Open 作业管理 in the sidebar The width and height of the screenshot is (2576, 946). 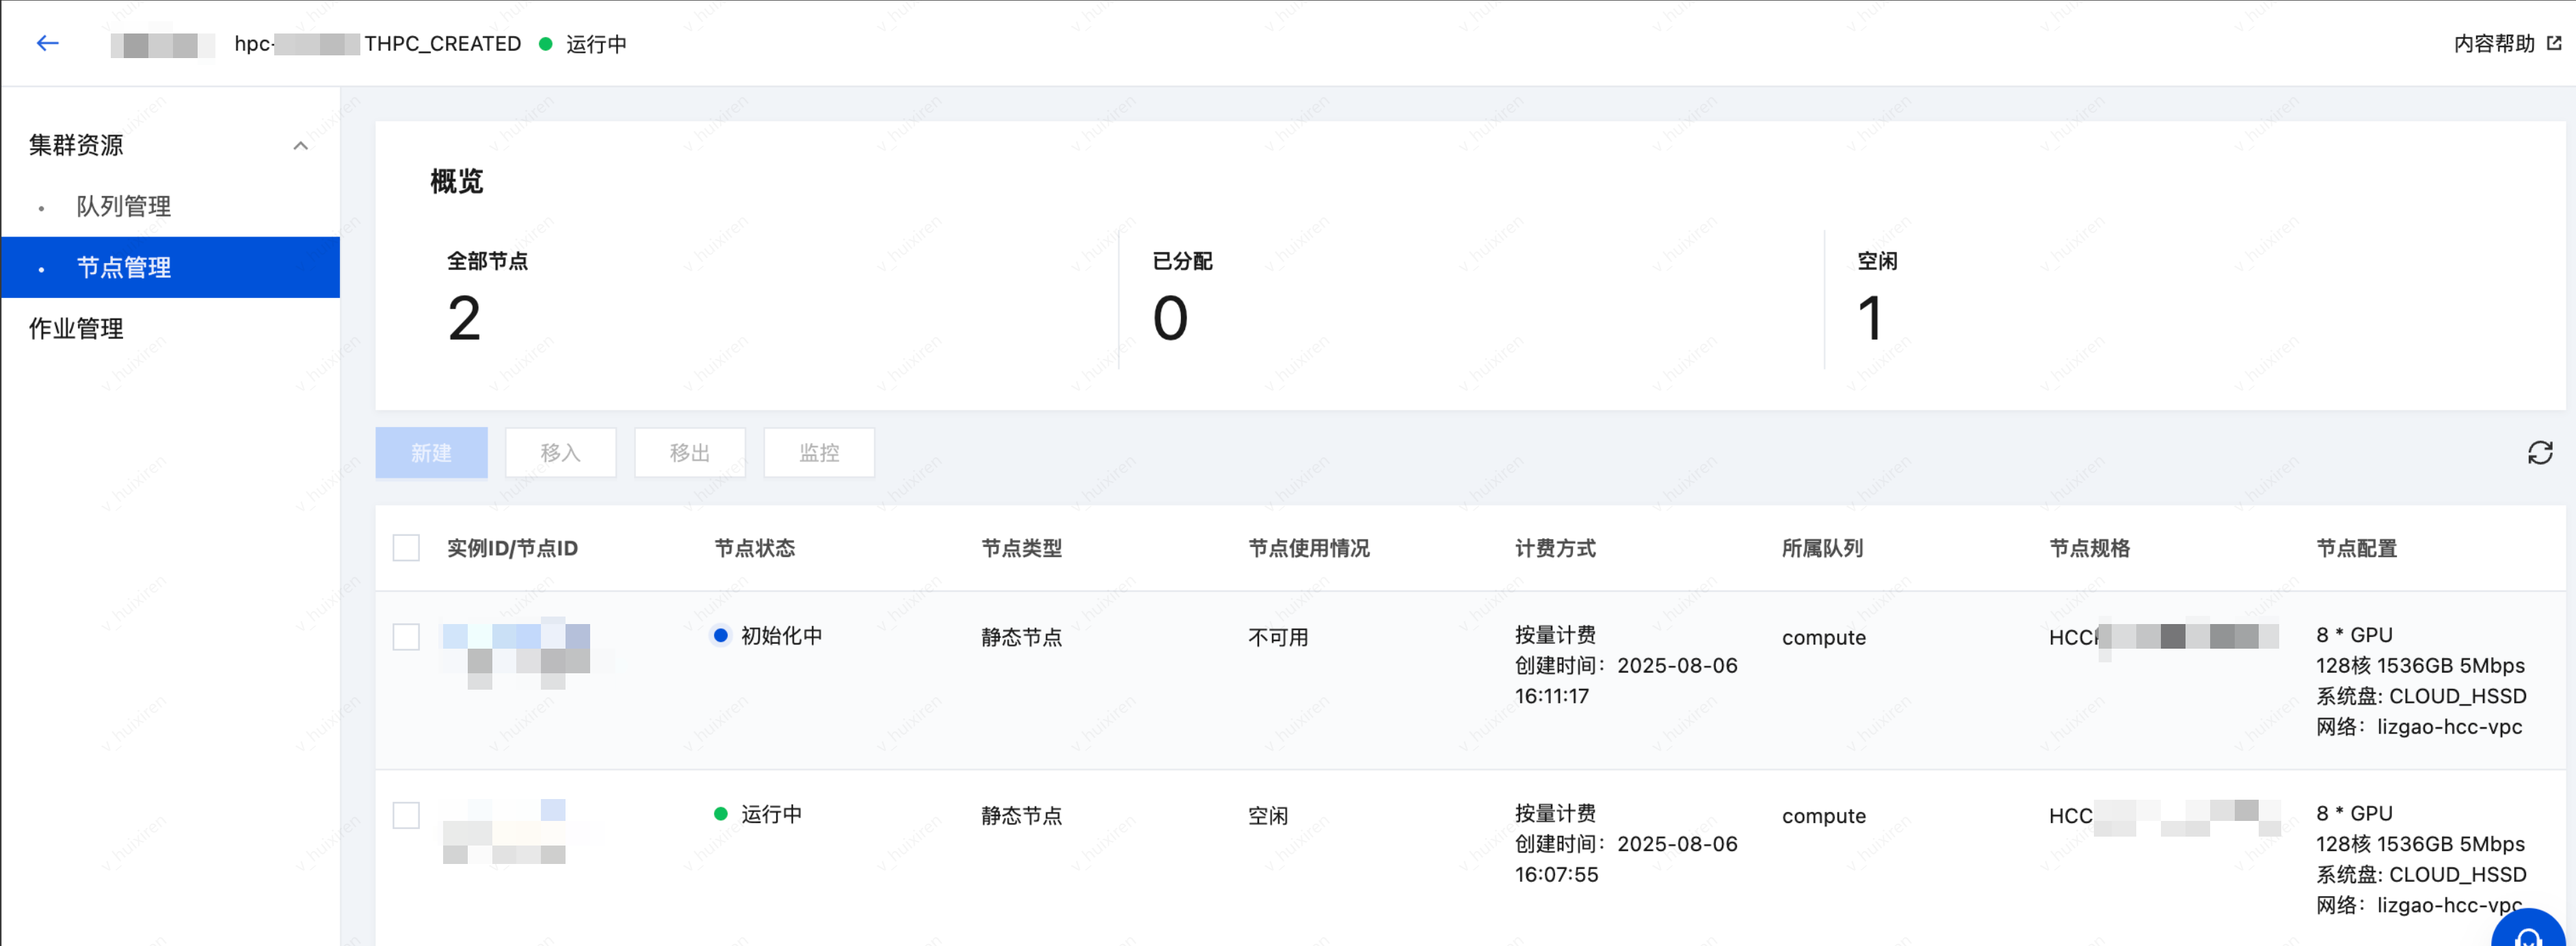pyautogui.click(x=76, y=328)
